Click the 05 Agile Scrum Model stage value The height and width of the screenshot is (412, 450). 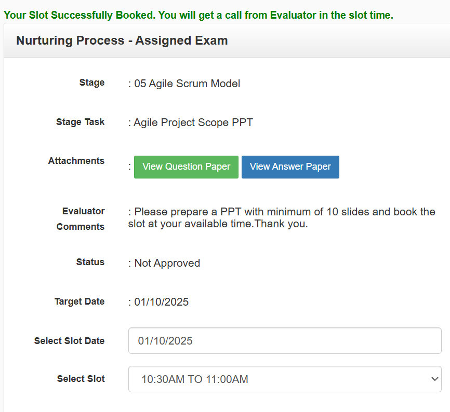coord(187,84)
